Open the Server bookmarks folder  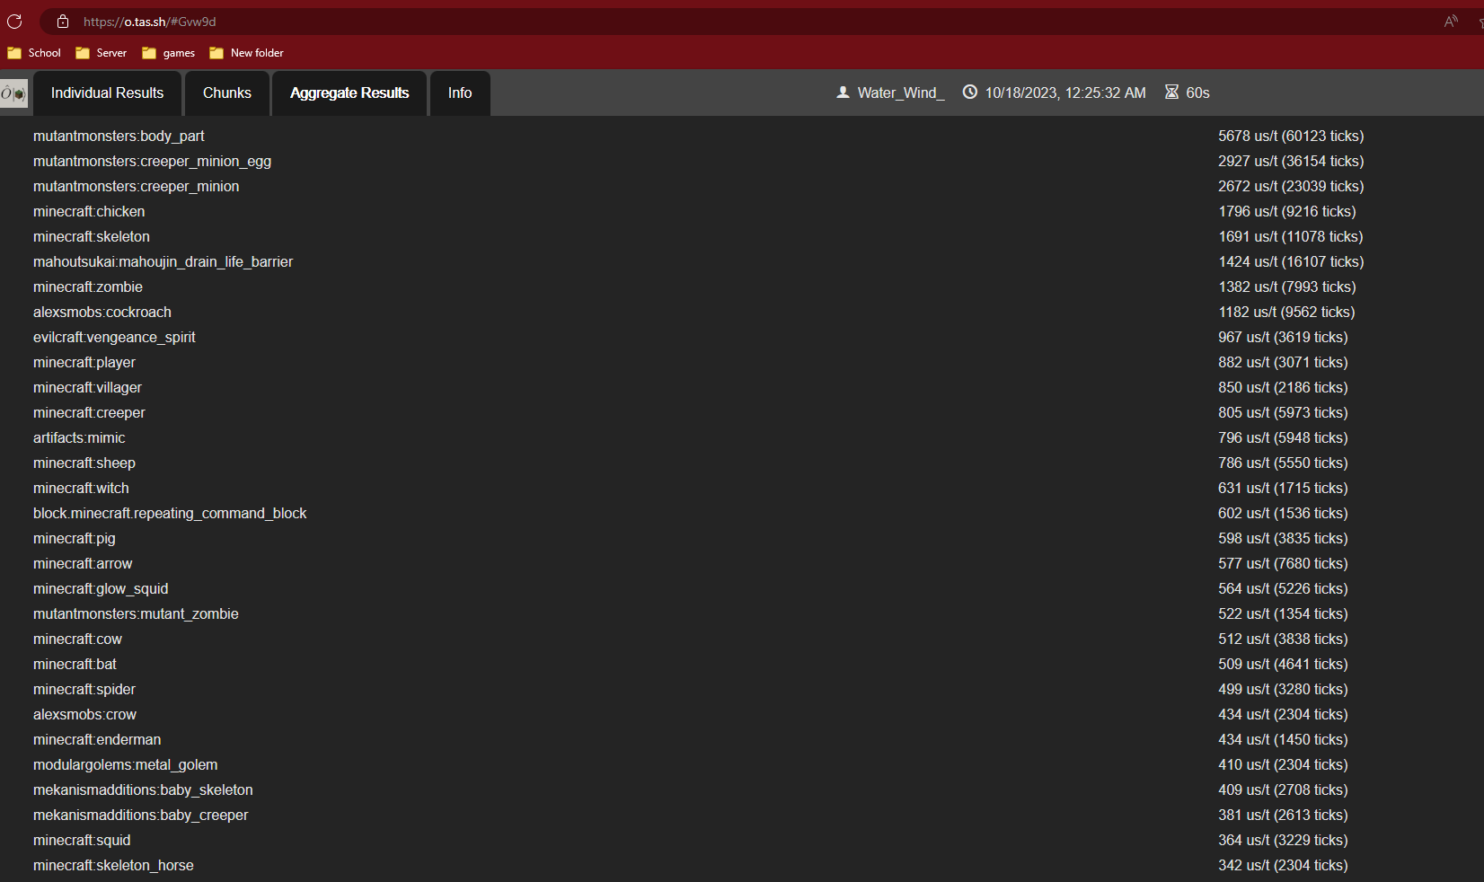tap(101, 53)
